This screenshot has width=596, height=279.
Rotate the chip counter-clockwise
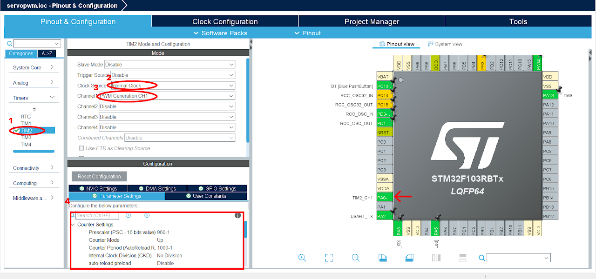coord(410,258)
